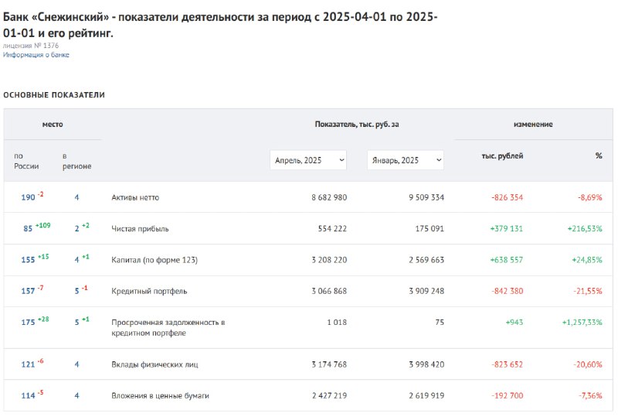Select 'Просроченная задолженность в кредитном портфеле' label
The height and width of the screenshot is (417, 618).
tap(168, 327)
